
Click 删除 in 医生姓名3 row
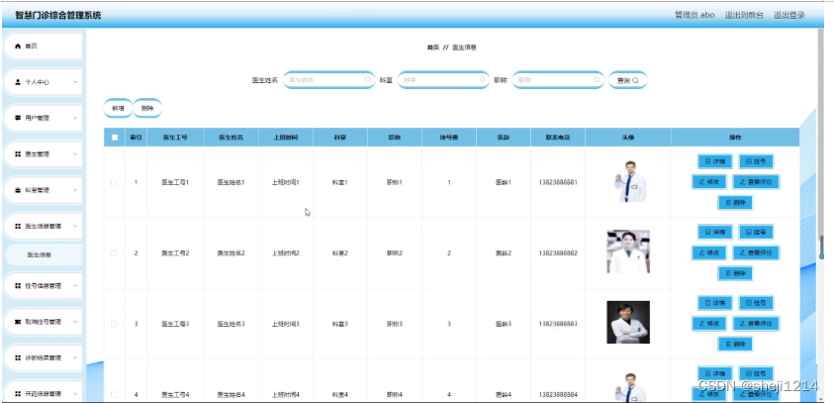click(735, 344)
